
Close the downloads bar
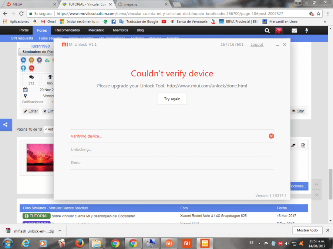328,230
